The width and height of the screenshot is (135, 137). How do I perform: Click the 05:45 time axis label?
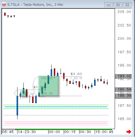click(x=8, y=132)
